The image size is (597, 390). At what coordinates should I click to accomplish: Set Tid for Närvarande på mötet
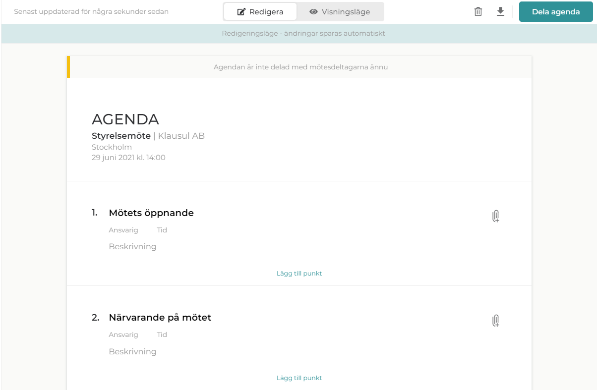point(162,334)
